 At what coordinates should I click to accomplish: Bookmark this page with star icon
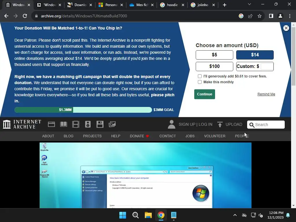pos(260,16)
